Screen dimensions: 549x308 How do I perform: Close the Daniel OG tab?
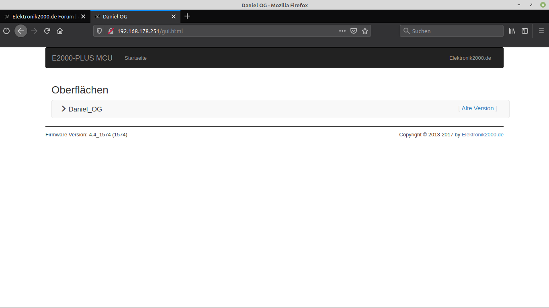(x=174, y=16)
